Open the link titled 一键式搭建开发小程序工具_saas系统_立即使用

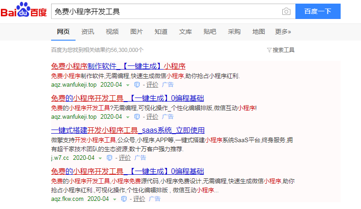click(128, 130)
